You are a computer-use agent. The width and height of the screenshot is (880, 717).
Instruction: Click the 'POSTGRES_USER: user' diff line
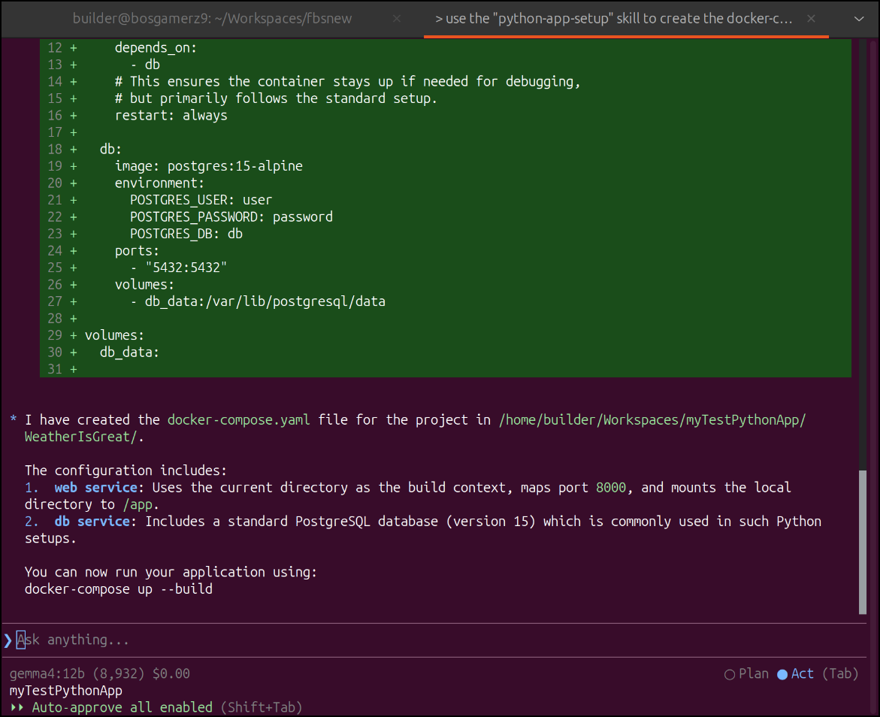pyautogui.click(x=201, y=200)
